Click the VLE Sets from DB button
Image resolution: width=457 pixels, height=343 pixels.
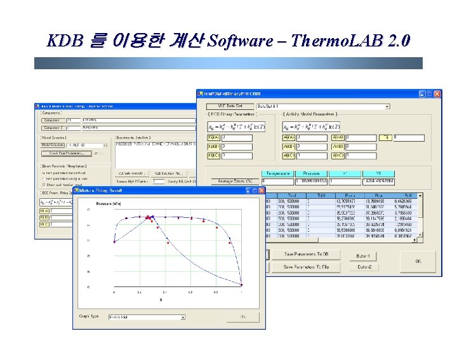(x=132, y=173)
